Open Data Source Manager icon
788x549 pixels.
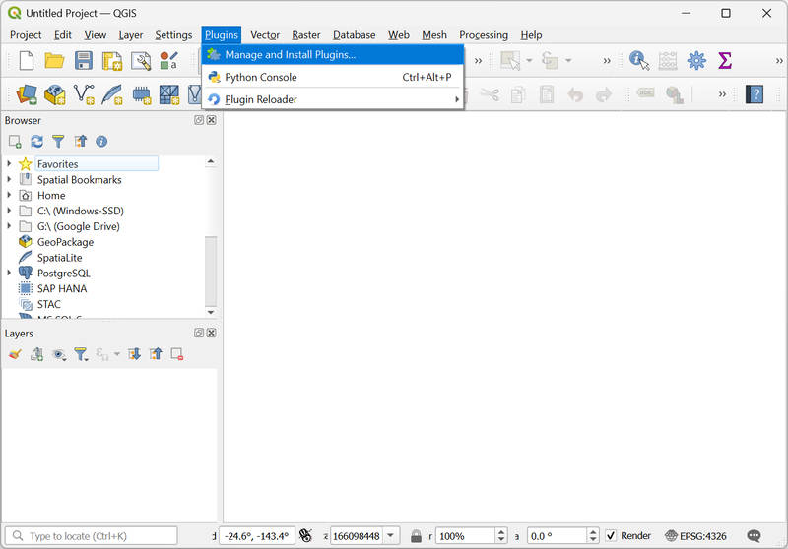tap(27, 93)
